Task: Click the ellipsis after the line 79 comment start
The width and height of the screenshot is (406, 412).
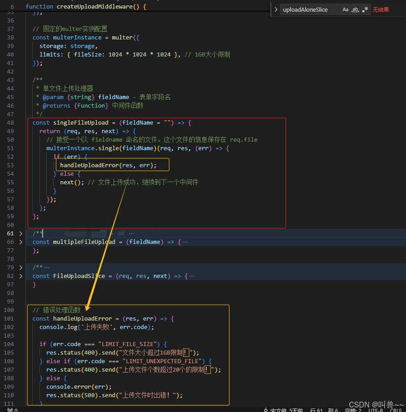Action: pyautogui.click(x=47, y=268)
